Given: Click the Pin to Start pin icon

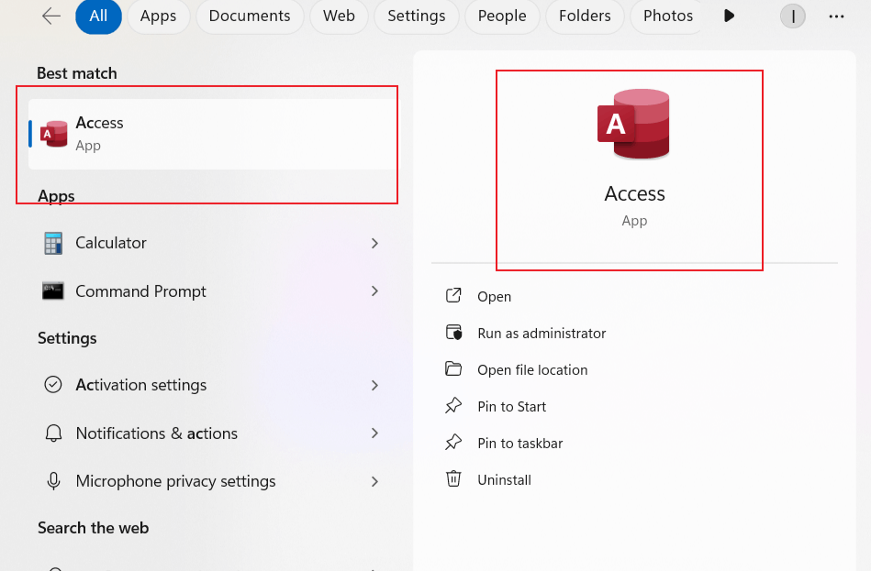Looking at the screenshot, I should 453,406.
